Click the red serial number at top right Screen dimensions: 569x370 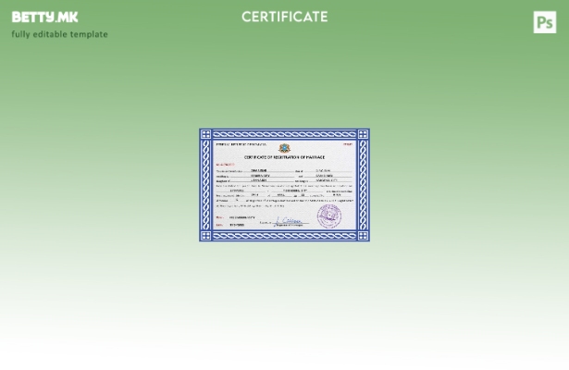point(348,144)
